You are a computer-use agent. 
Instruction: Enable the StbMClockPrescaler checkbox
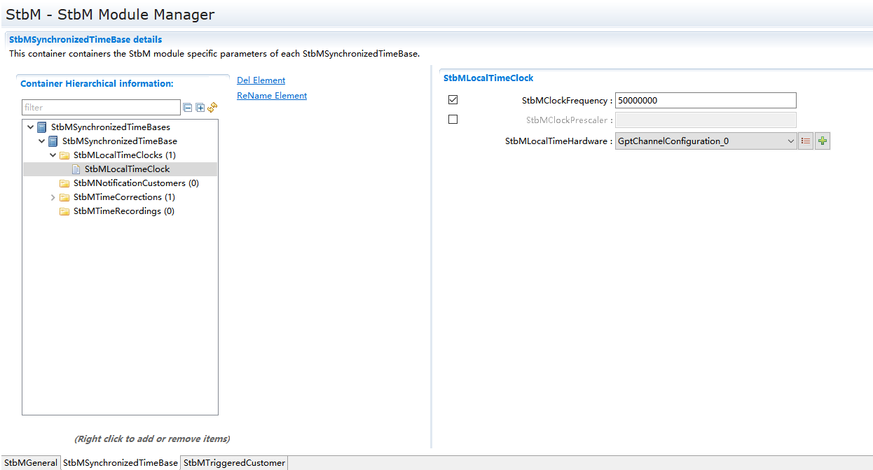(x=453, y=120)
